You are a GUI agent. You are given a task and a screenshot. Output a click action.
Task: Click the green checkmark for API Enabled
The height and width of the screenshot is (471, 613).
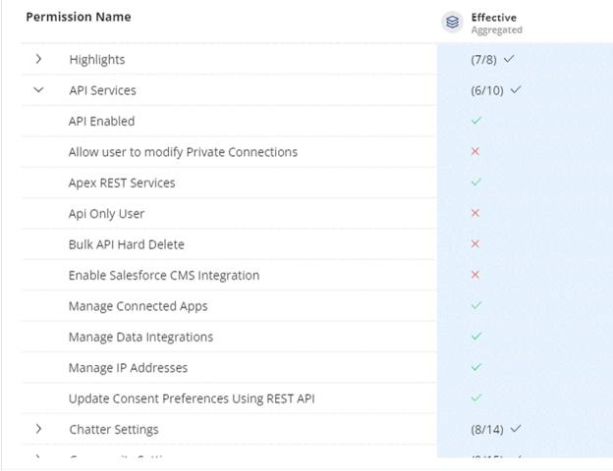pos(475,121)
